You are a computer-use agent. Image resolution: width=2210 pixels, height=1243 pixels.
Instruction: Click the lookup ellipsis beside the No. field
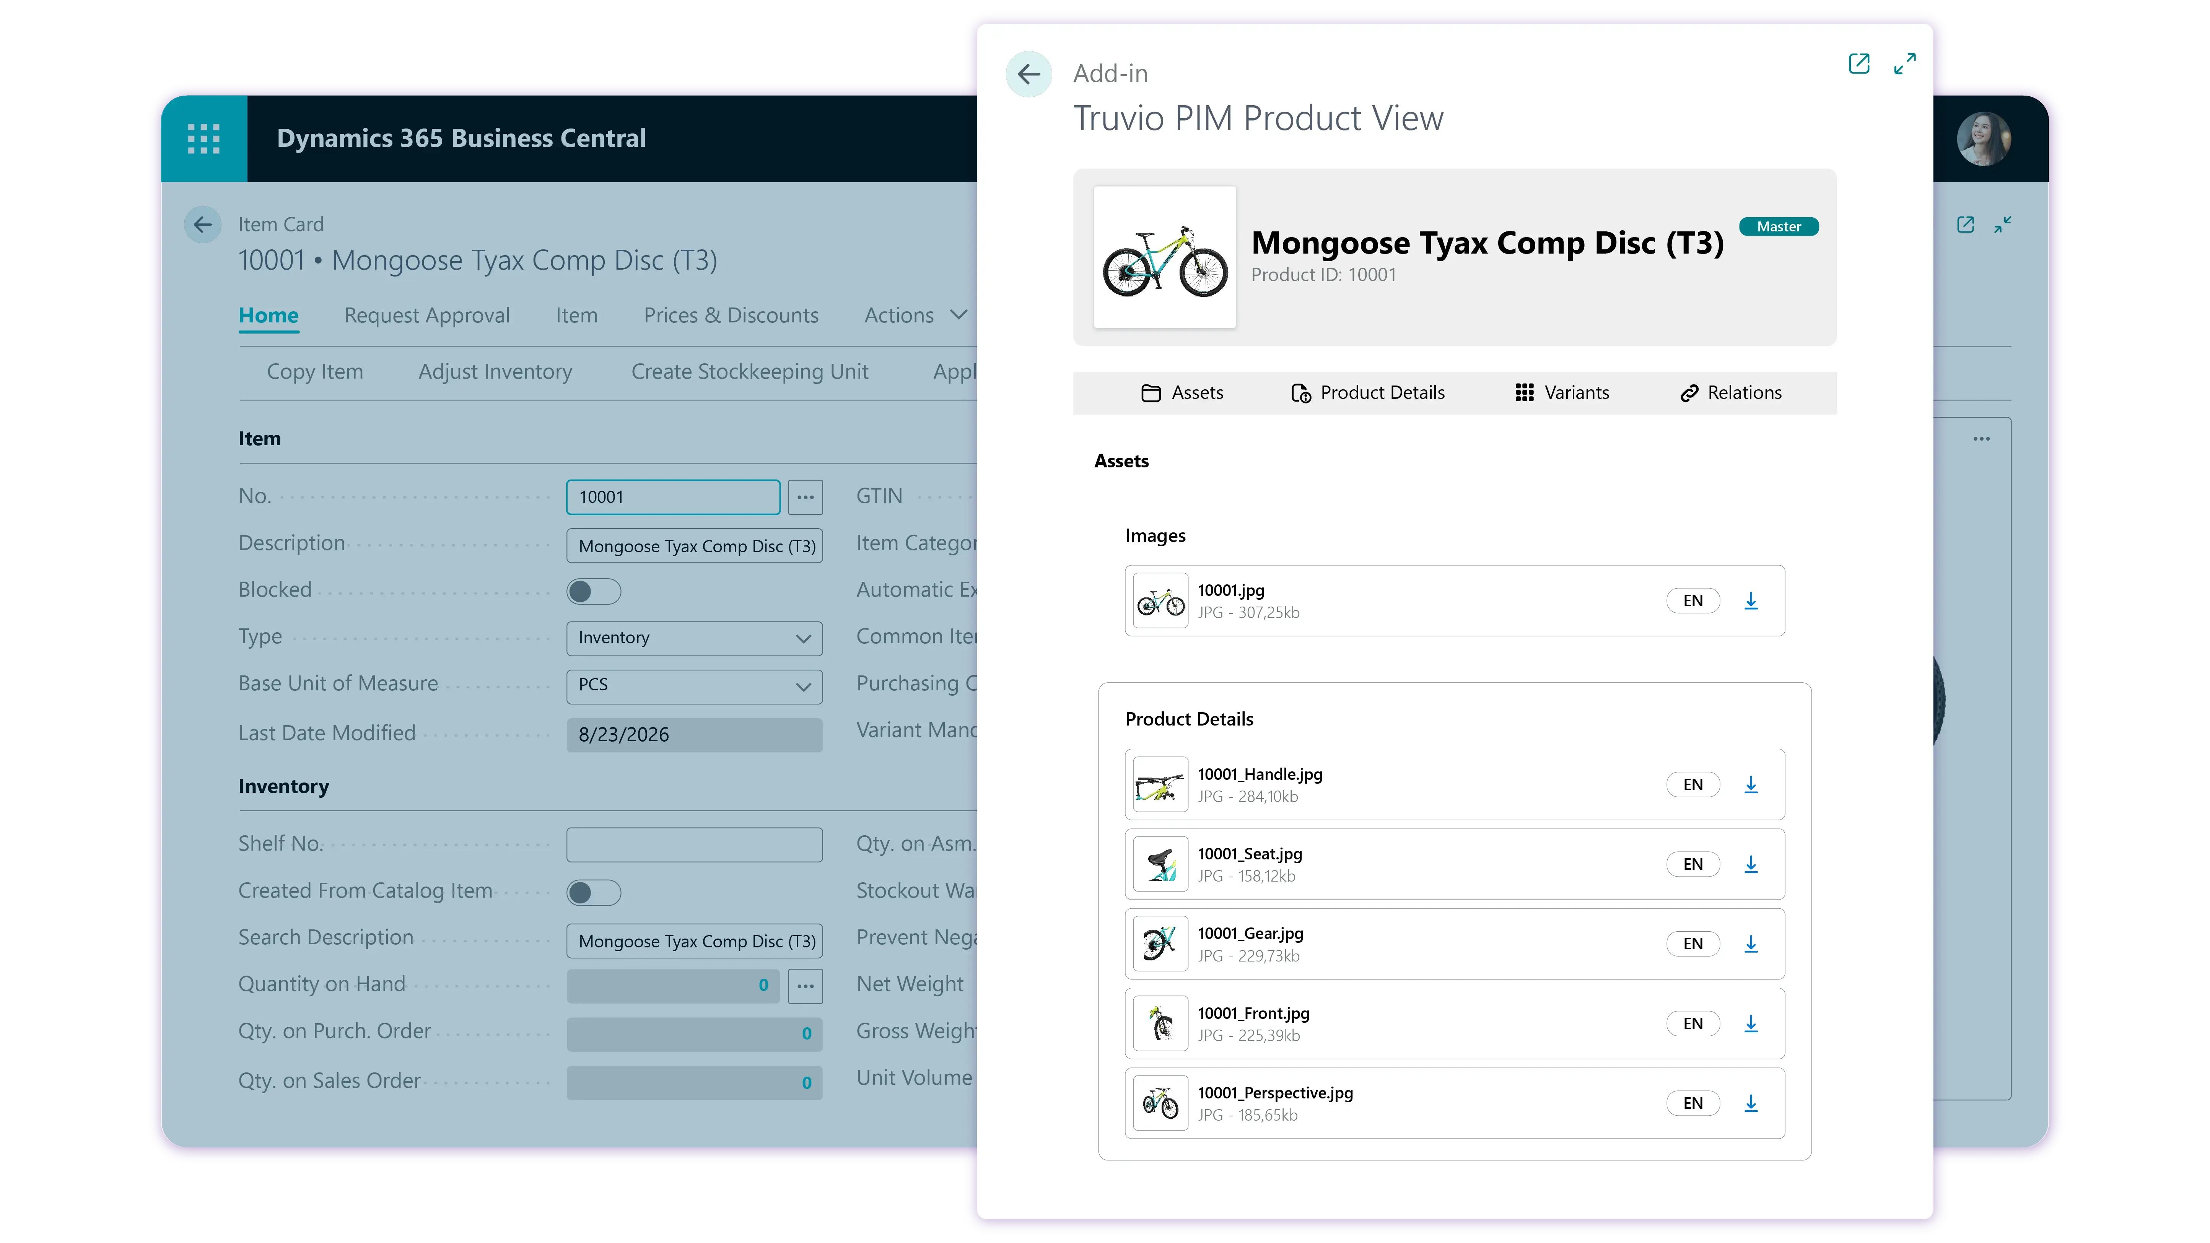[x=806, y=498]
